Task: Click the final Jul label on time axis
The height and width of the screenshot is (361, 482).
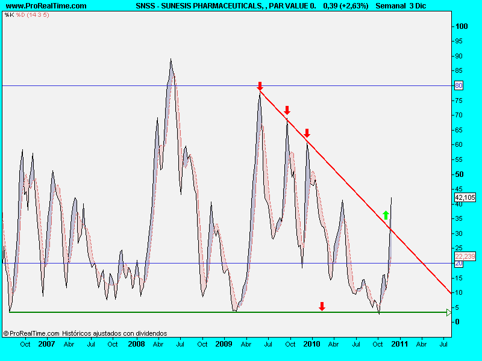Action: (443, 344)
